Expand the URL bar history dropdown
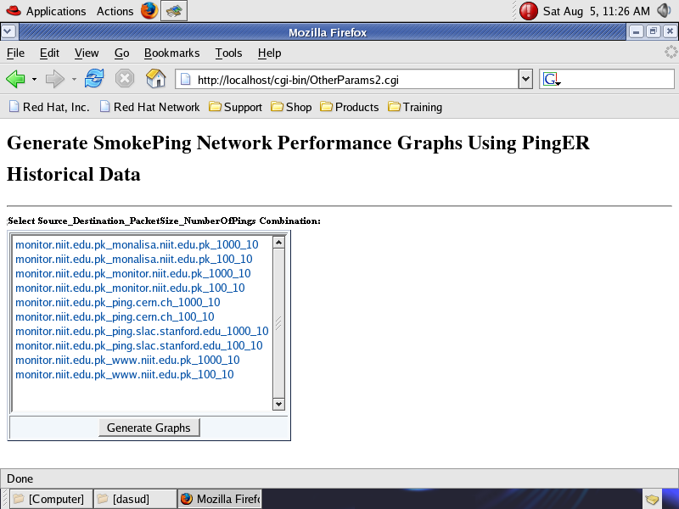 coord(525,80)
